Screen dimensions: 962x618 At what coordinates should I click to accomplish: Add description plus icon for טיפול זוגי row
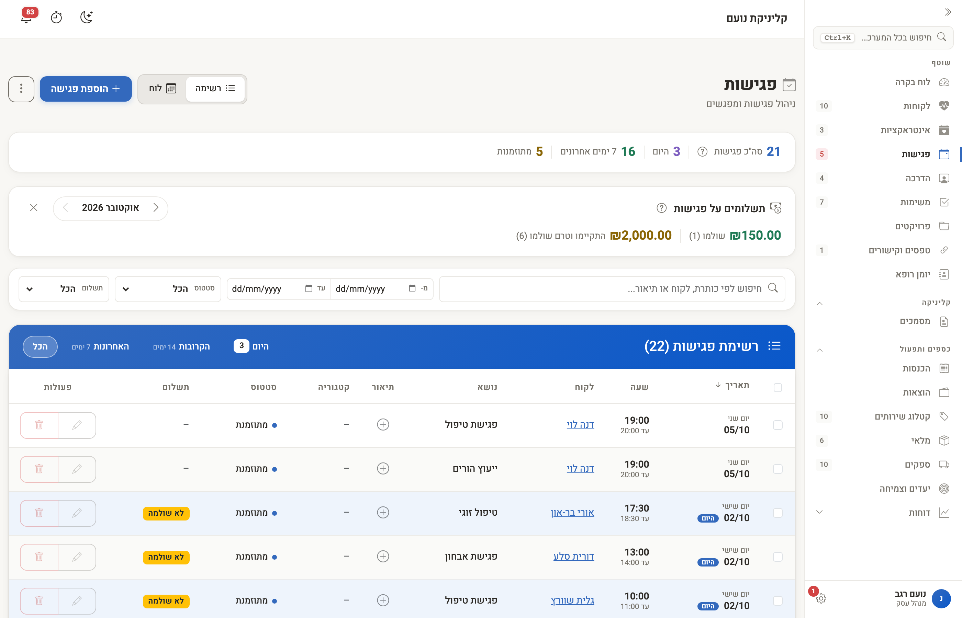click(383, 513)
